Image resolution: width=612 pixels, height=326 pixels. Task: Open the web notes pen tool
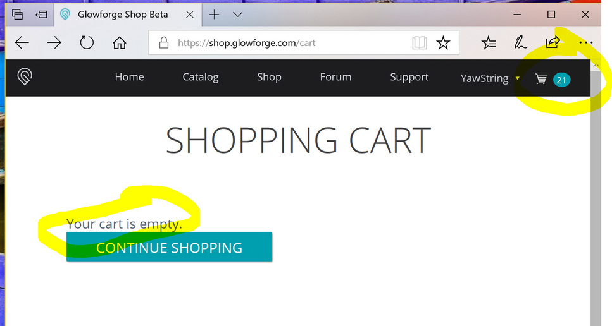pos(520,42)
